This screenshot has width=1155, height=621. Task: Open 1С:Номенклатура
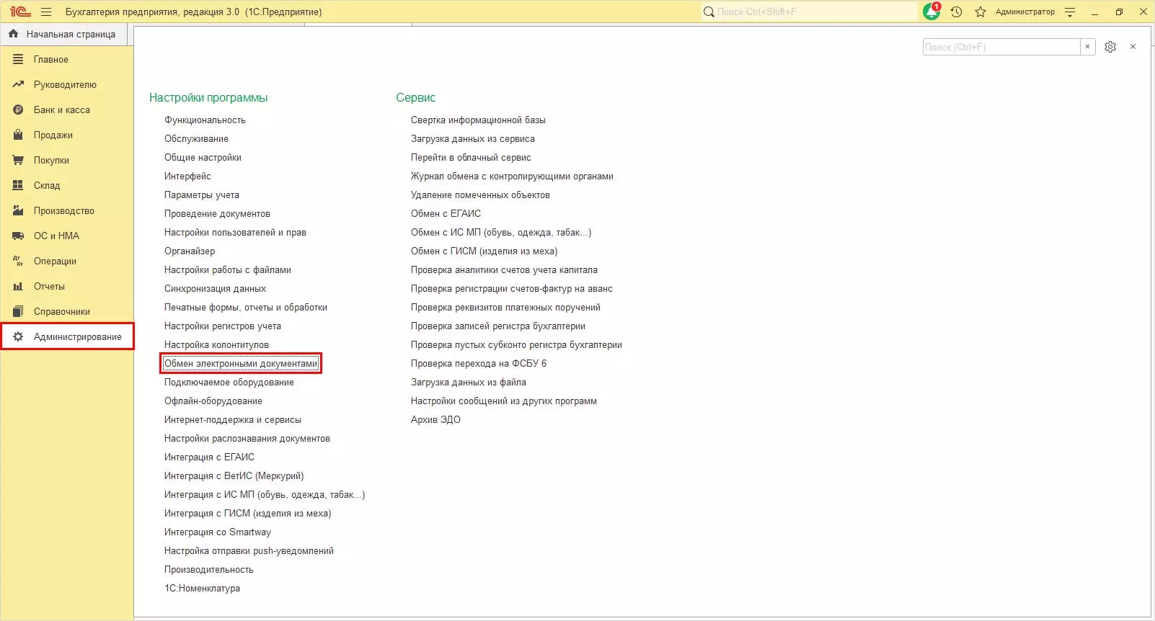click(202, 588)
